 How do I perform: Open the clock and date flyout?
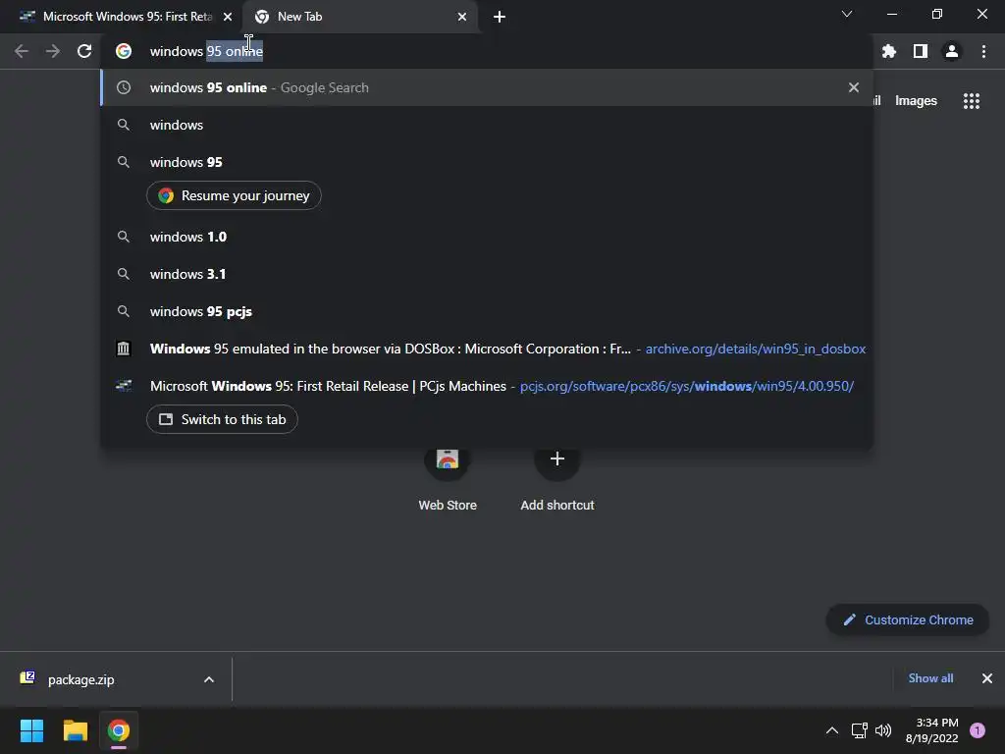pos(932,730)
